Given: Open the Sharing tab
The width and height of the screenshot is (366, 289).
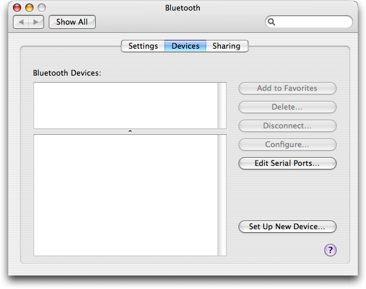Looking at the screenshot, I should (x=226, y=46).
